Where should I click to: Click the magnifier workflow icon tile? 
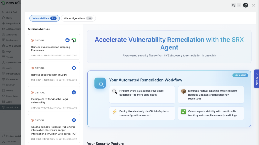(x=100, y=83)
